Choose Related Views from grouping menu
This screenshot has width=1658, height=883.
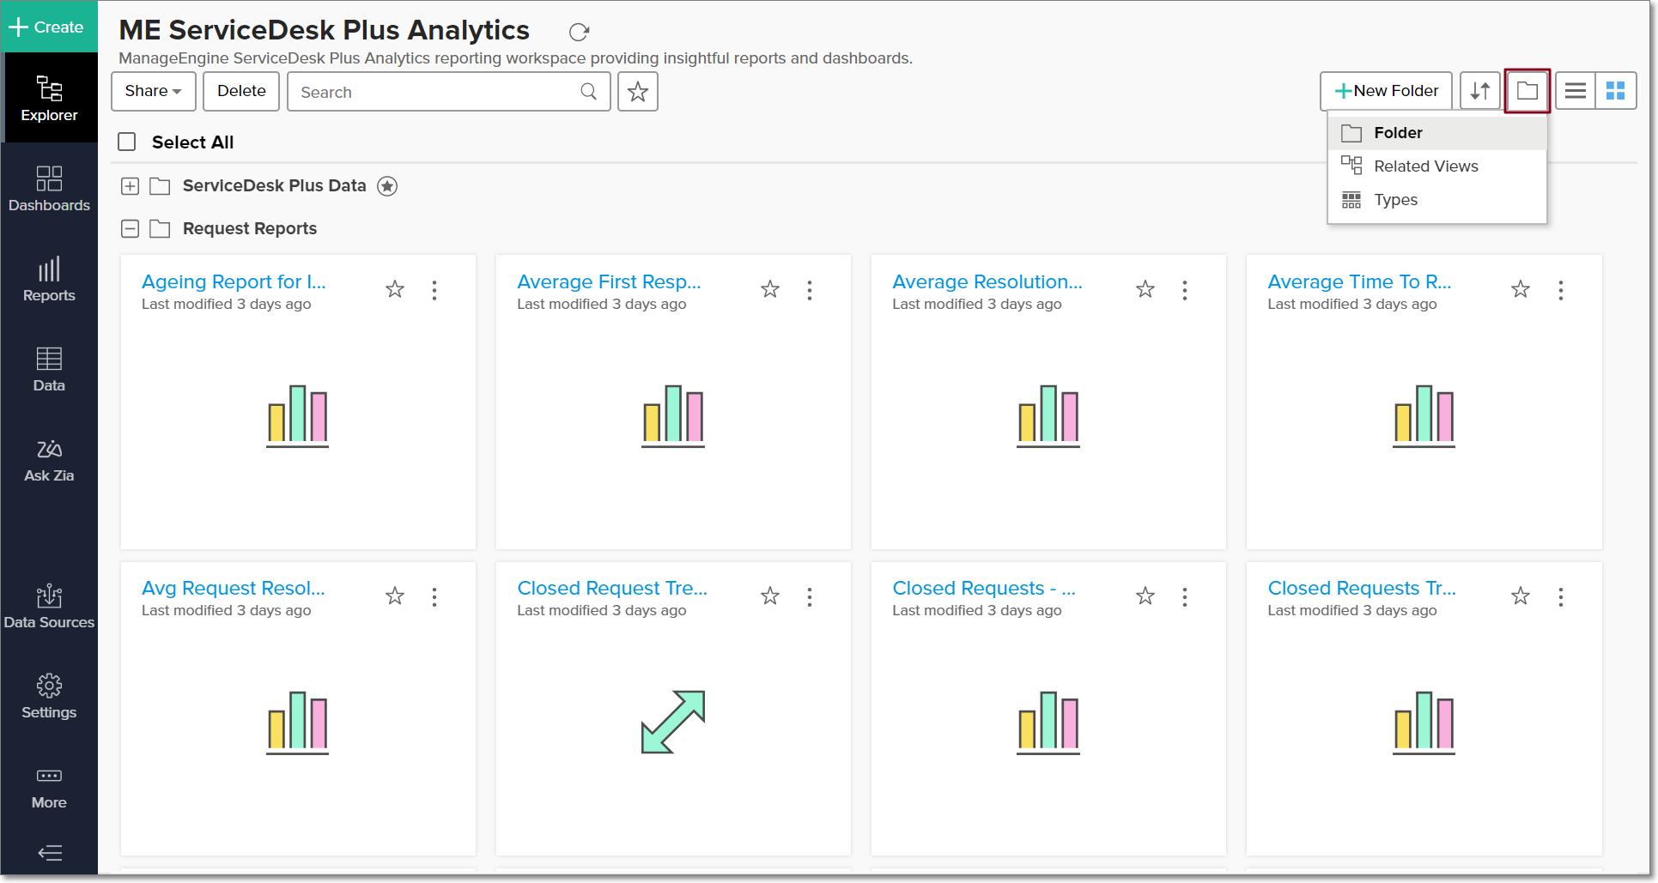(1425, 166)
